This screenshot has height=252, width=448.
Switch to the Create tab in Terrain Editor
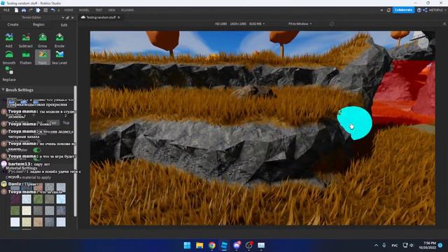13,24
